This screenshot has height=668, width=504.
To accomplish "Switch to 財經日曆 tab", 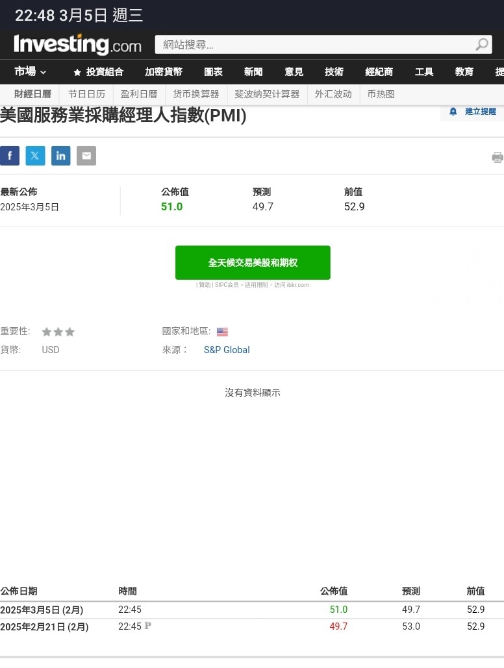I will point(32,94).
